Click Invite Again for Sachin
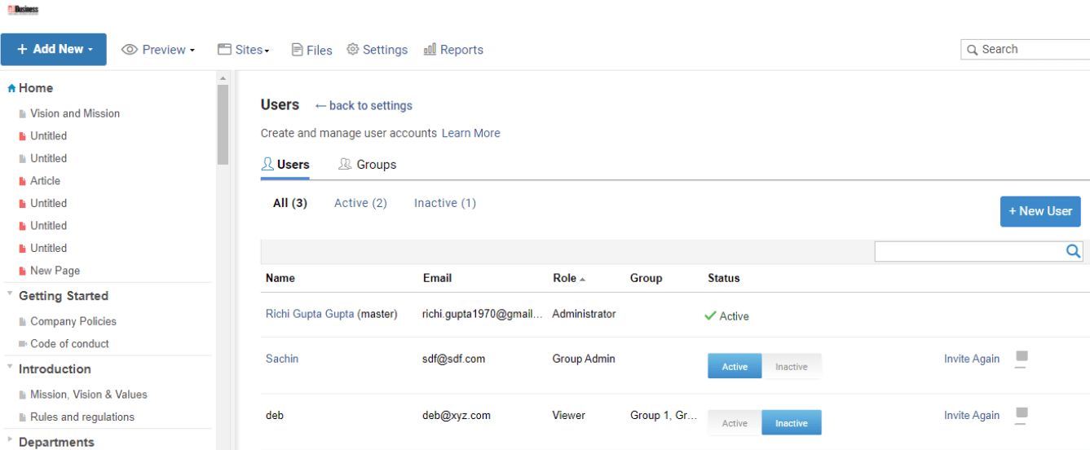The width and height of the screenshot is (1090, 450). (x=972, y=359)
